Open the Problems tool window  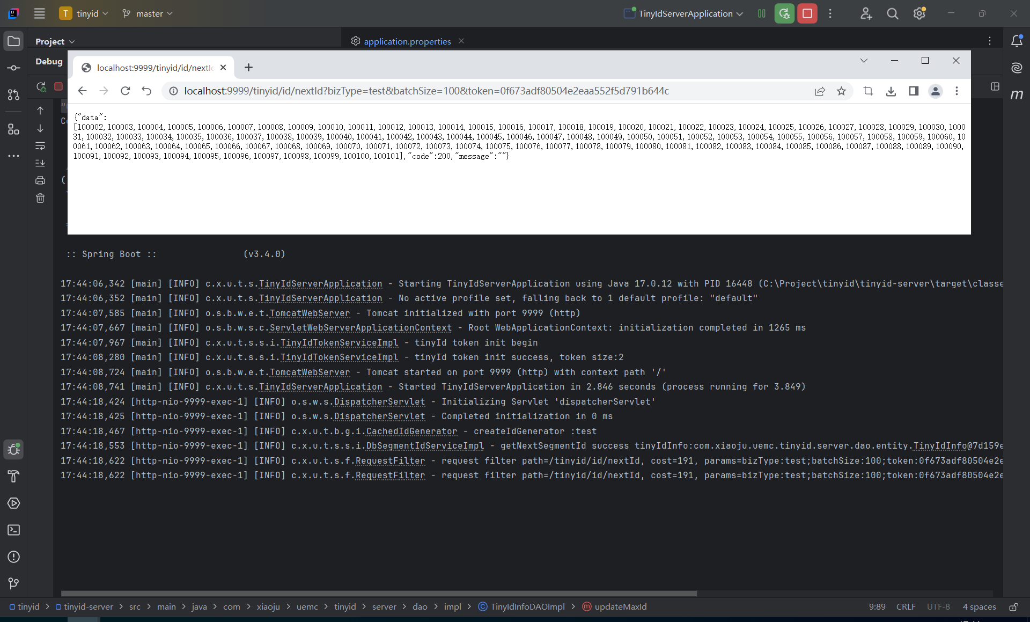[14, 557]
